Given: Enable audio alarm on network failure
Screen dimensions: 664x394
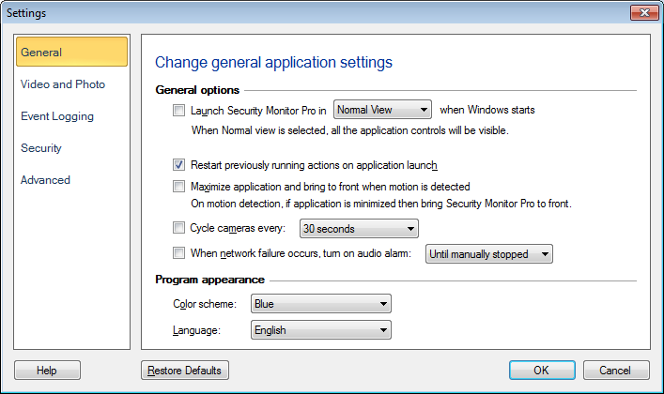Looking at the screenshot, I should pos(179,252).
